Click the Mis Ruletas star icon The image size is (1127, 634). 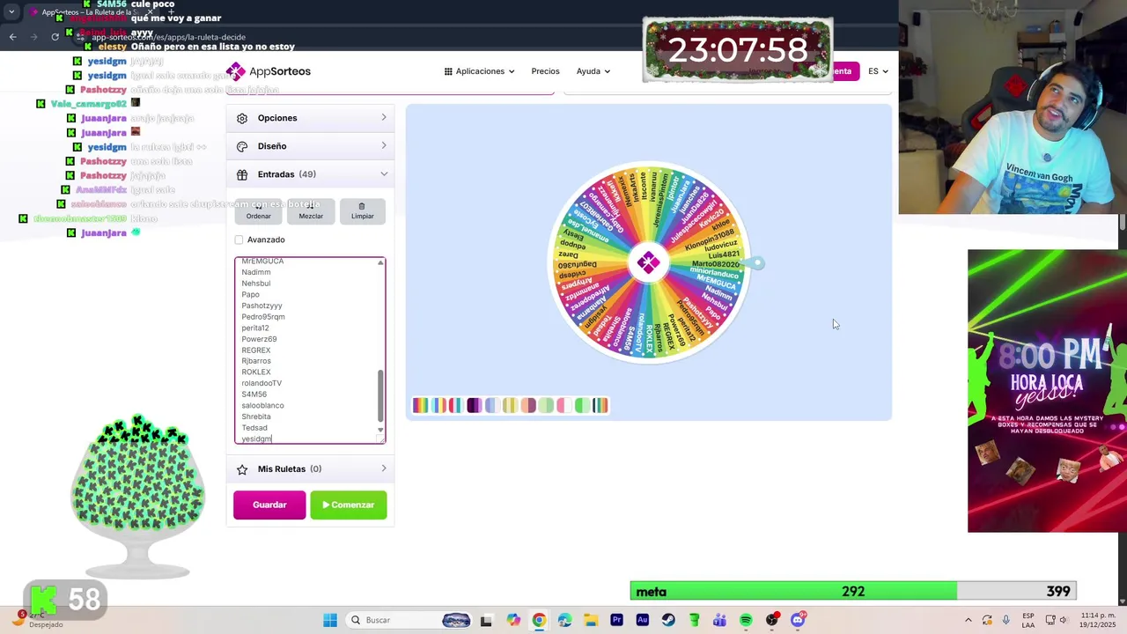pos(242,469)
